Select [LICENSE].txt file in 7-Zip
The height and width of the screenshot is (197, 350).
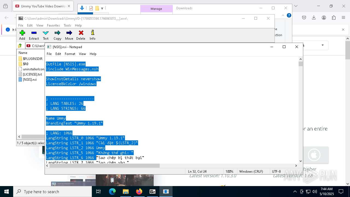click(x=30, y=74)
